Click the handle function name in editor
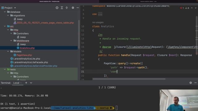198x111 pixels. 125,55
